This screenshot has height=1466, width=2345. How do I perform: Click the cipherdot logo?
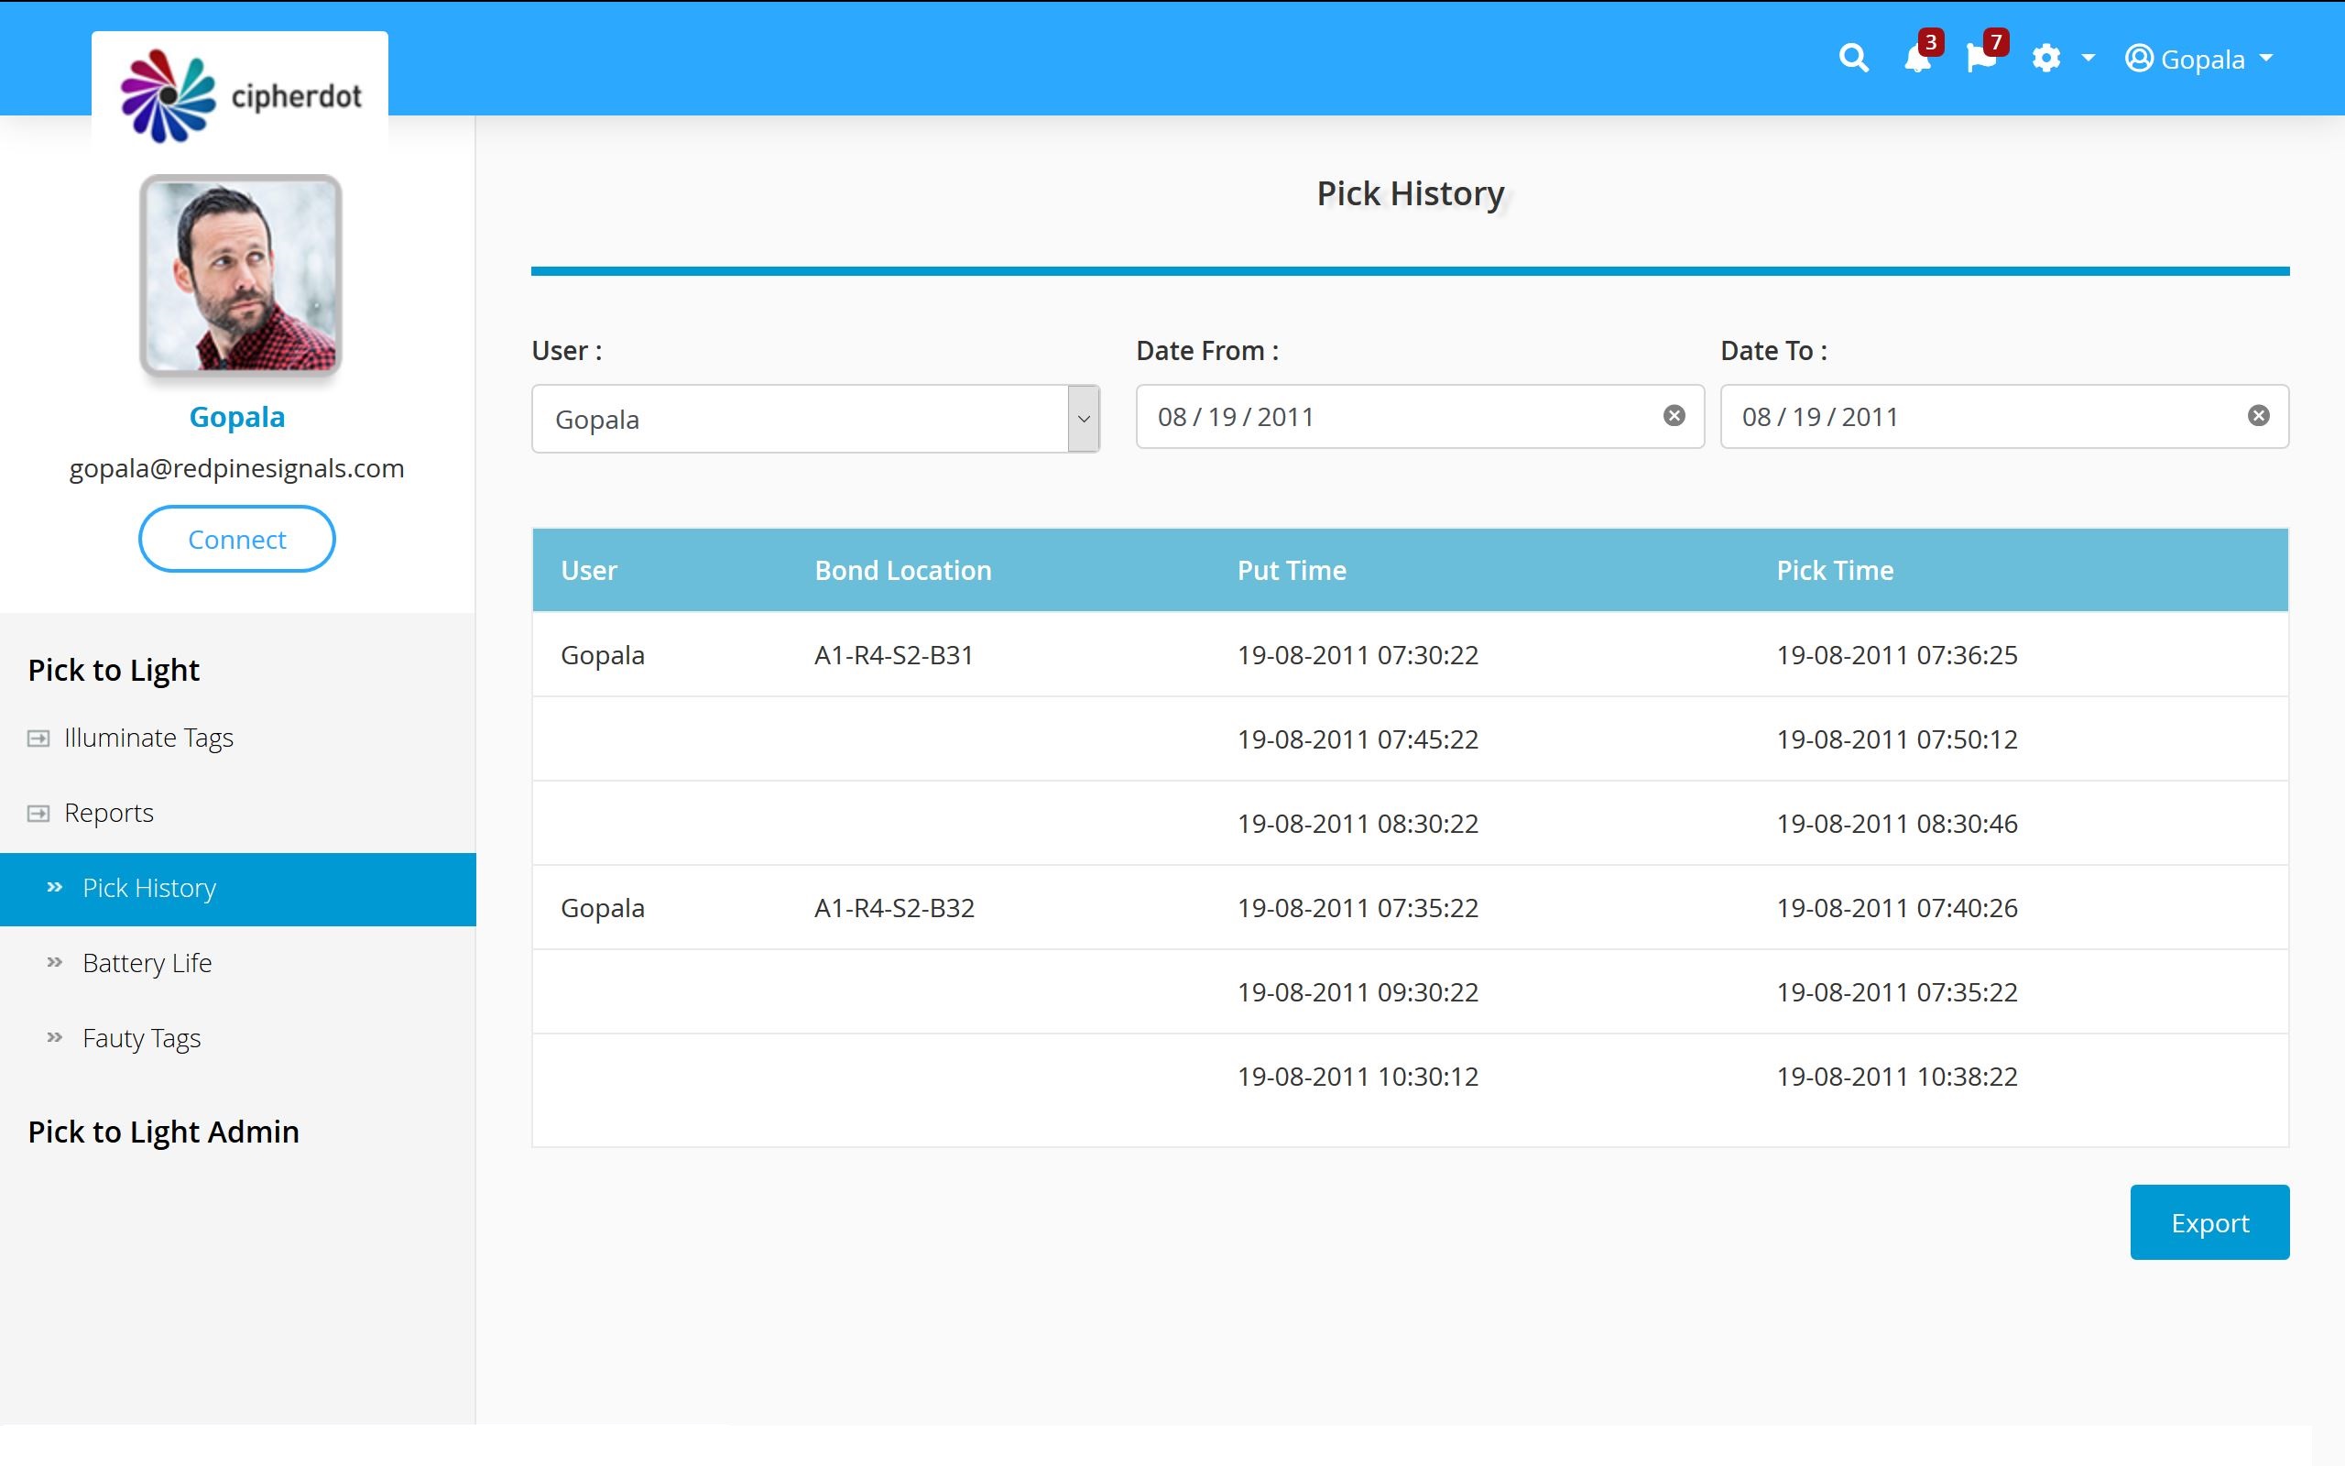(x=240, y=95)
